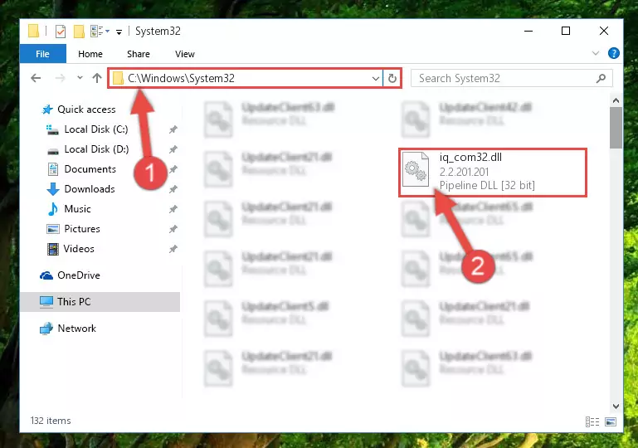Switch to Details view icon in status bar
This screenshot has height=448, width=638.
coord(592,422)
